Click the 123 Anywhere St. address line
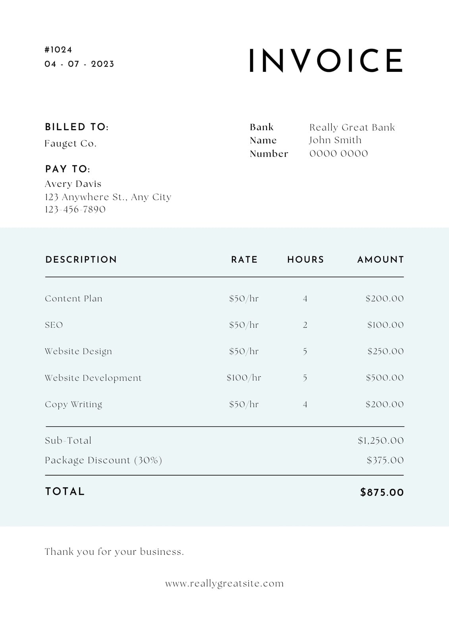This screenshot has height=635, width=449. tap(108, 197)
